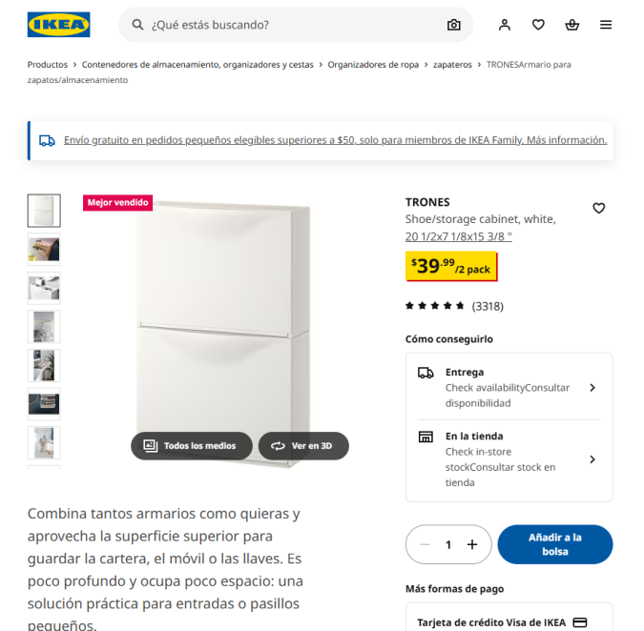This screenshot has width=644, height=631.
Task: Open the favorites heart in header
Action: pyautogui.click(x=538, y=25)
